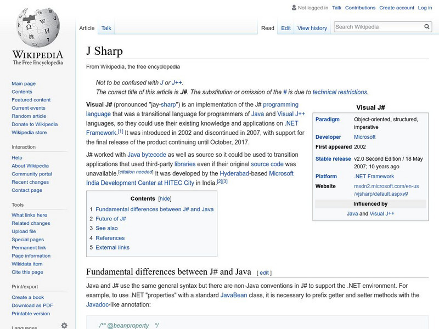Screen dimensions: 439x329
Task: Open the Log in link
Action: 425,8
